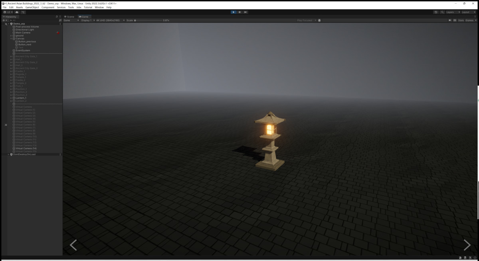Viewport: 479px width, 261px height.
Task: Toggle Mute Audio in Game view
Action: [x=449, y=20]
